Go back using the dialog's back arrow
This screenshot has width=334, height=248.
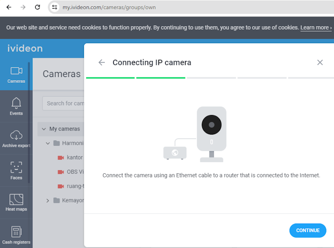[x=102, y=63]
